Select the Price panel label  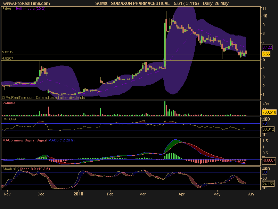[7, 8]
